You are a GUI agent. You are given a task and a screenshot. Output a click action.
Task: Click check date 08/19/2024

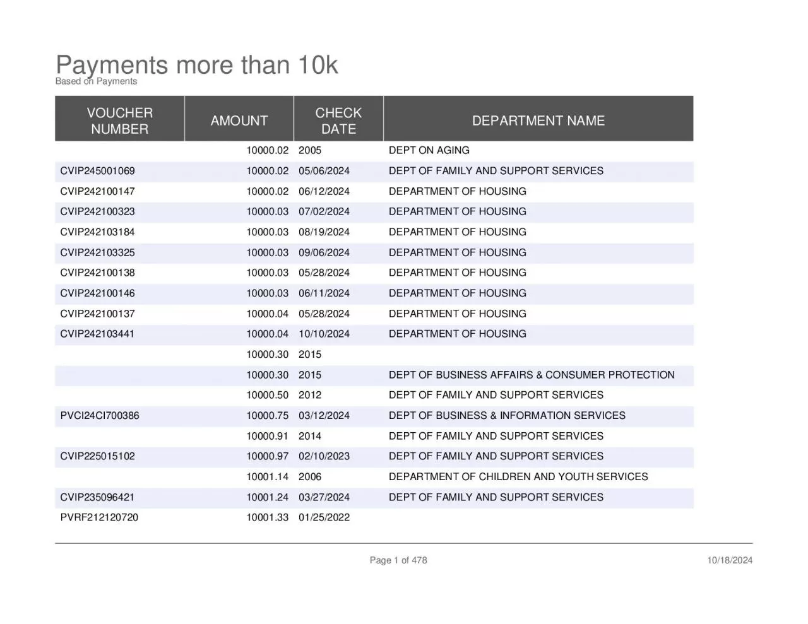(x=324, y=232)
